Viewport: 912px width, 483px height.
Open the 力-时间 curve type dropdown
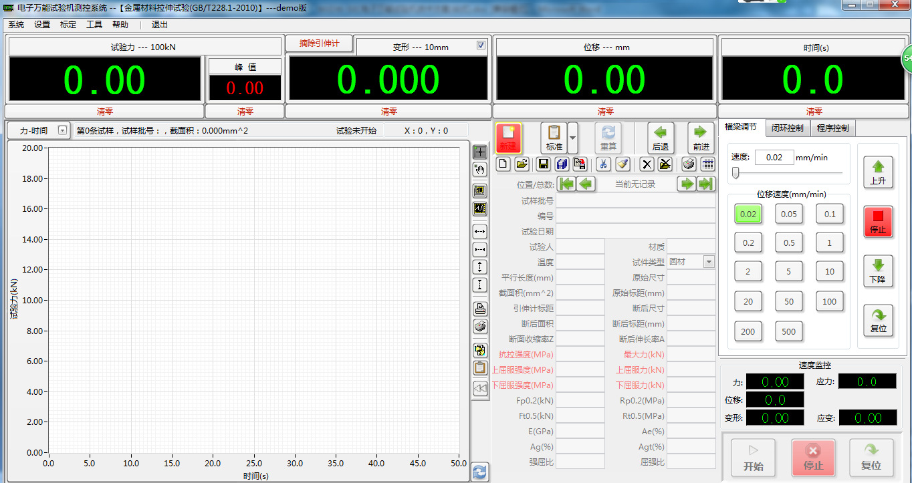tap(62, 131)
